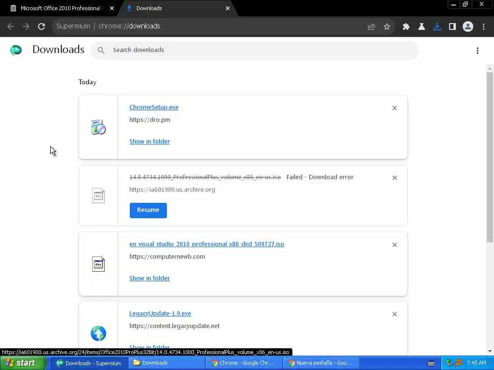This screenshot has width=494, height=370.
Task: Click the failed ISO file icon
Action: pos(98,196)
